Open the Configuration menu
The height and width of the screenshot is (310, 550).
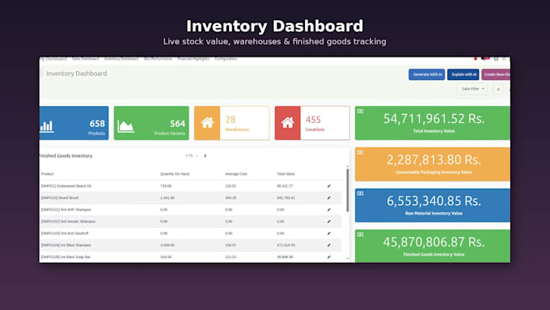pyautogui.click(x=226, y=59)
